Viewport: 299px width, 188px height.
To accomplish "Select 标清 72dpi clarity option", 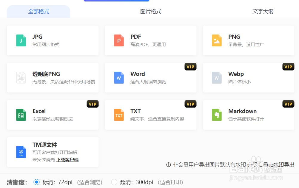I will [x=37, y=182].
